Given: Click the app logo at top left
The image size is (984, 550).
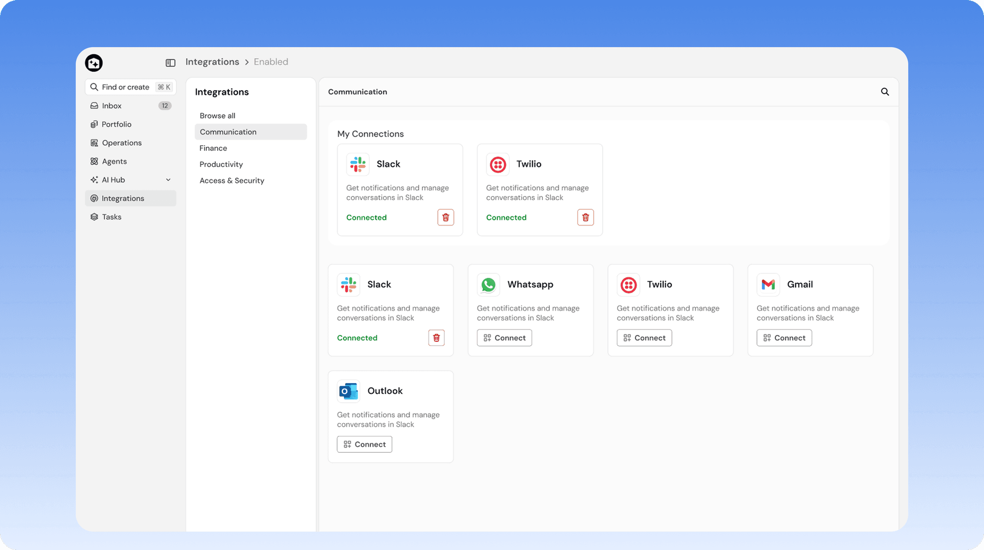Looking at the screenshot, I should (94, 63).
